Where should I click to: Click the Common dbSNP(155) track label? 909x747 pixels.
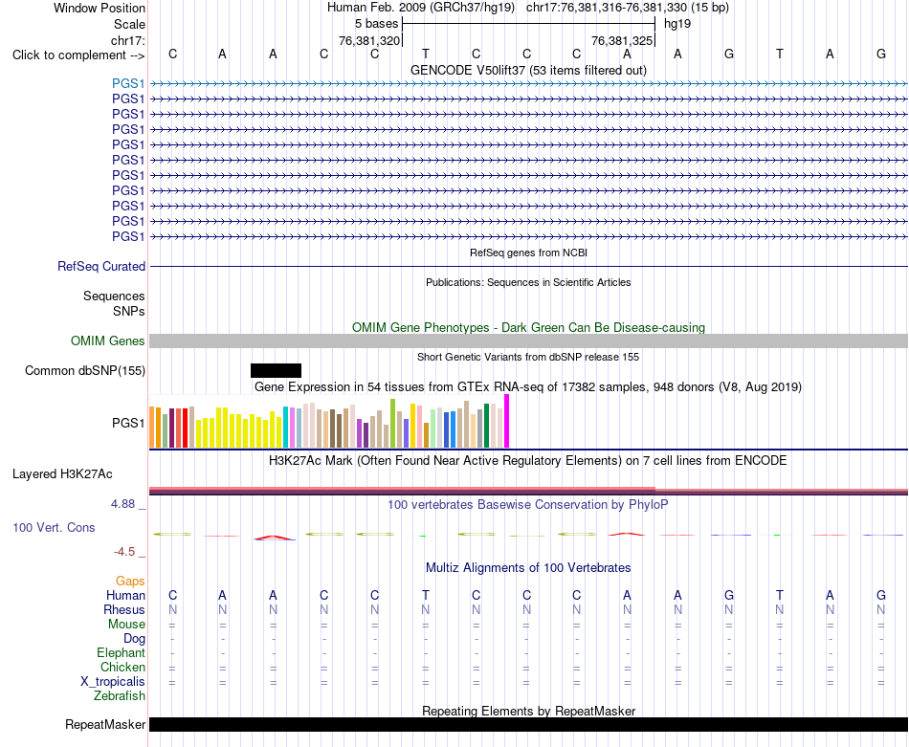coord(84,371)
